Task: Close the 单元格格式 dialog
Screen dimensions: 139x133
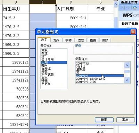Action: tap(133, 31)
